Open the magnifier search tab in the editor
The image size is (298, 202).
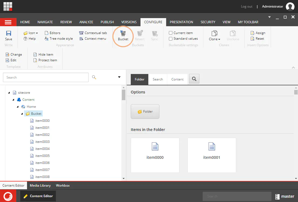(x=194, y=79)
